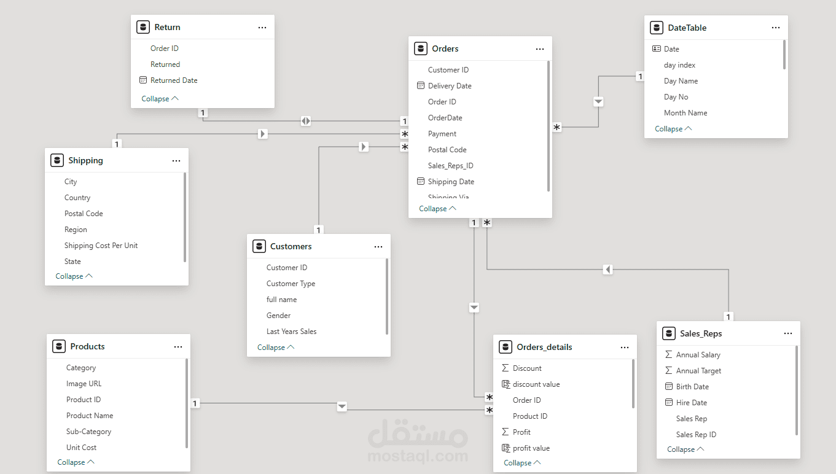Collapse the Orders table
Viewport: 836px width, 474px height.
click(x=437, y=209)
